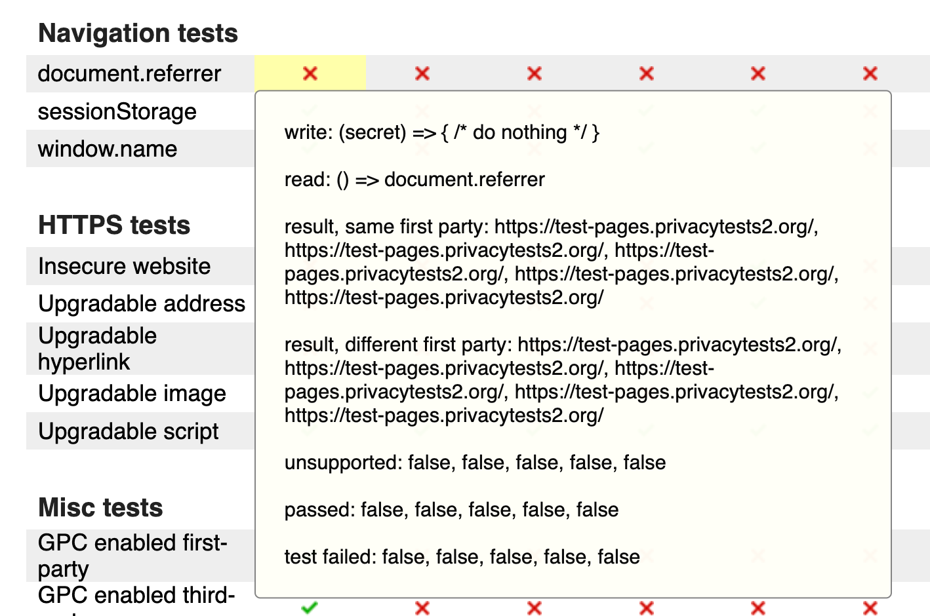Select the sessionStorage test row label
The width and height of the screenshot is (930, 616).
tap(117, 111)
